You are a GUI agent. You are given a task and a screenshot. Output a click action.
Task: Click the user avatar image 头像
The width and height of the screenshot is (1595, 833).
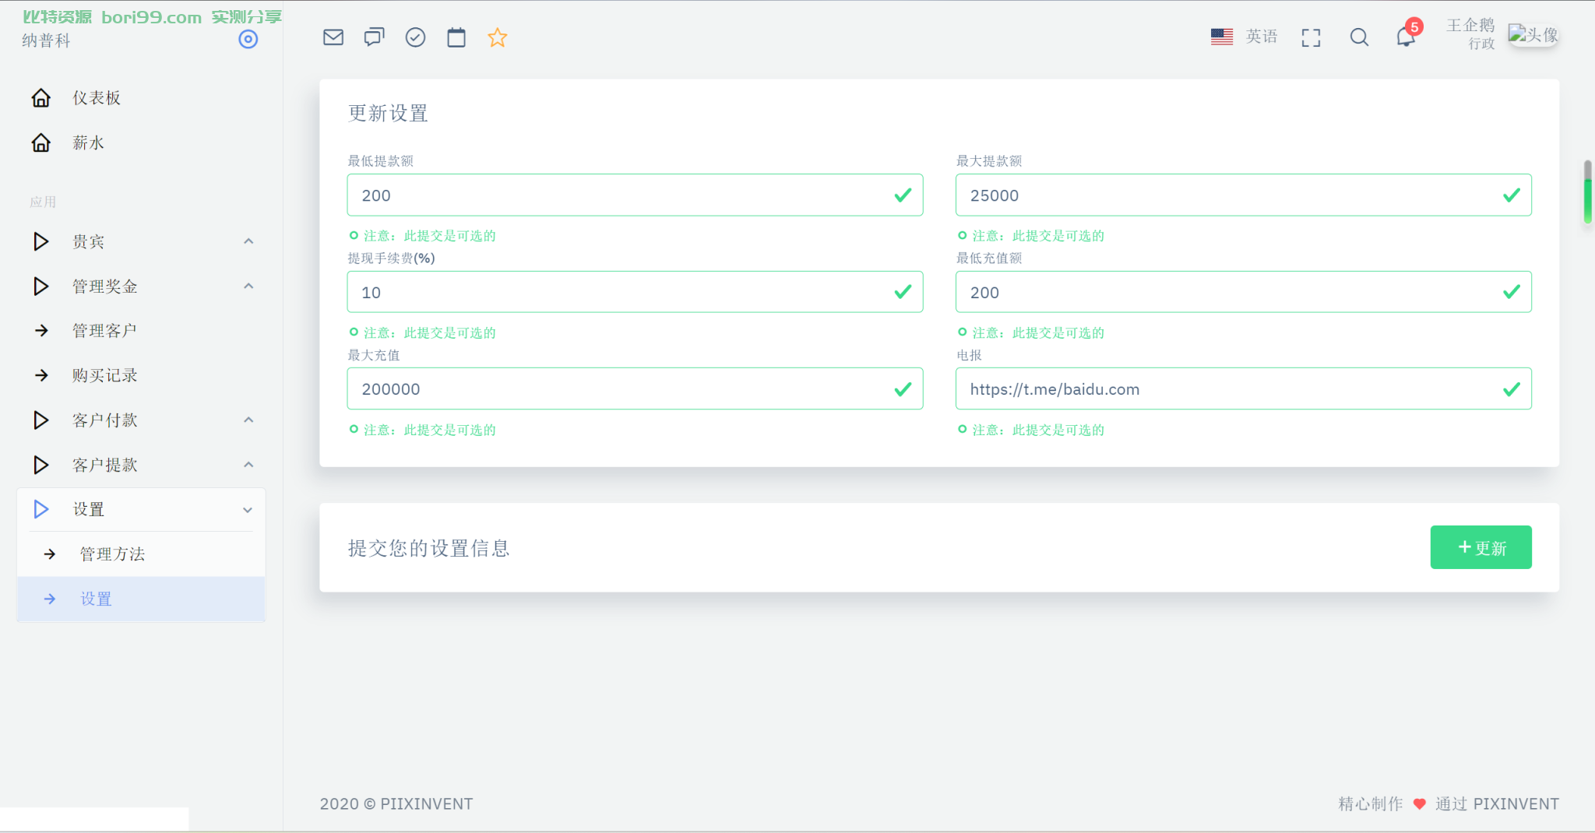coord(1533,34)
